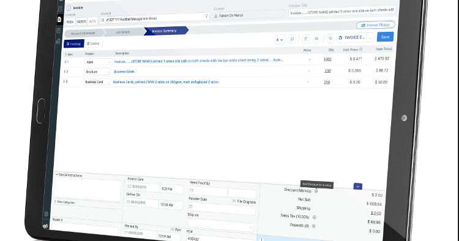Expand the Sales Categories section
Viewport: 459px width, 241px height.
click(55, 201)
